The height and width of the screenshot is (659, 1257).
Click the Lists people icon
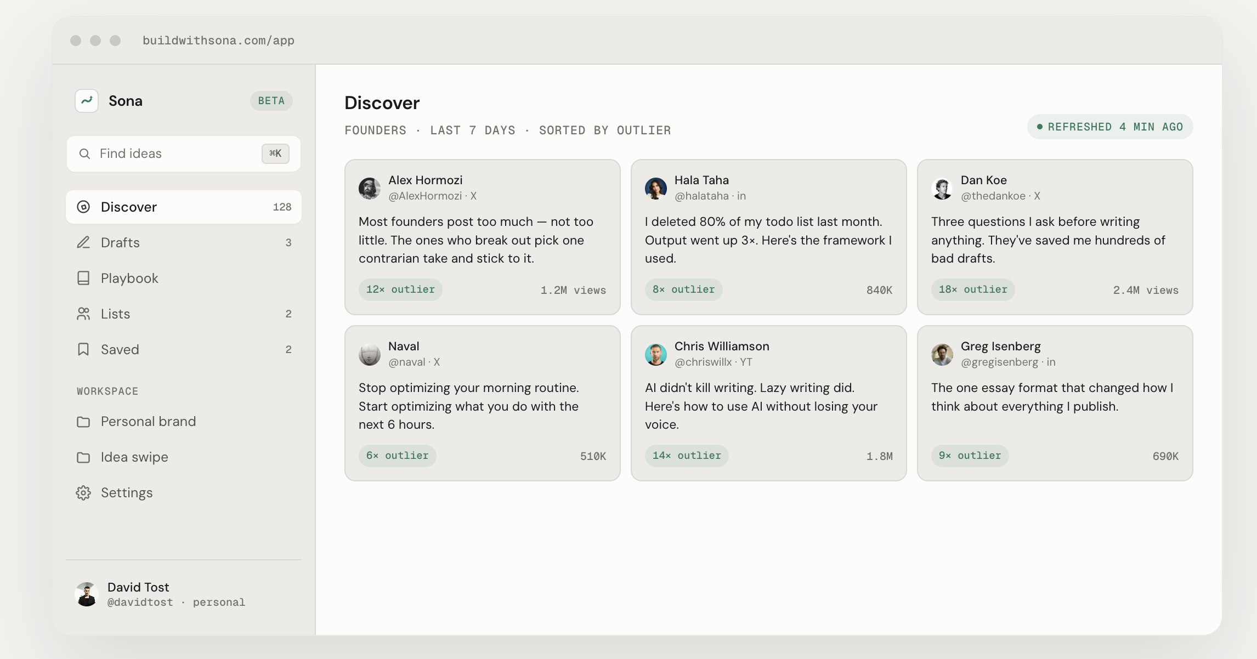(x=83, y=314)
